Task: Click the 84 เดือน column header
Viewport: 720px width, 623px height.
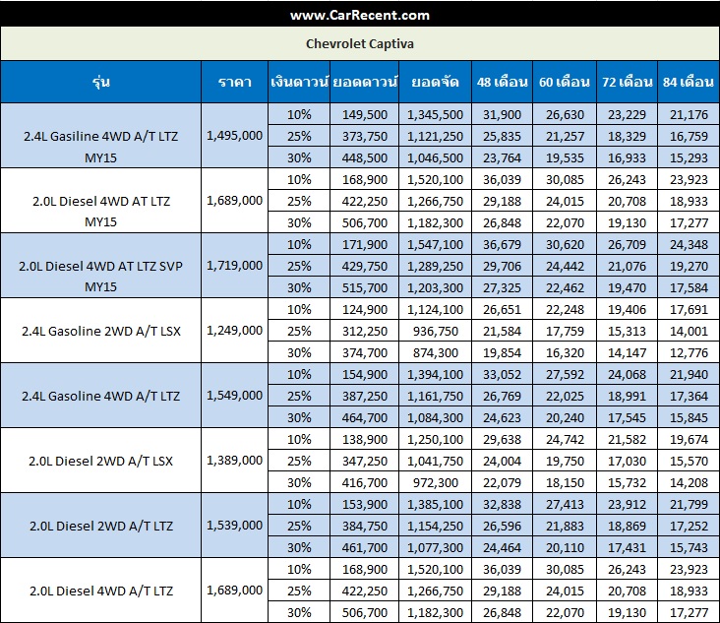Action: coord(688,82)
